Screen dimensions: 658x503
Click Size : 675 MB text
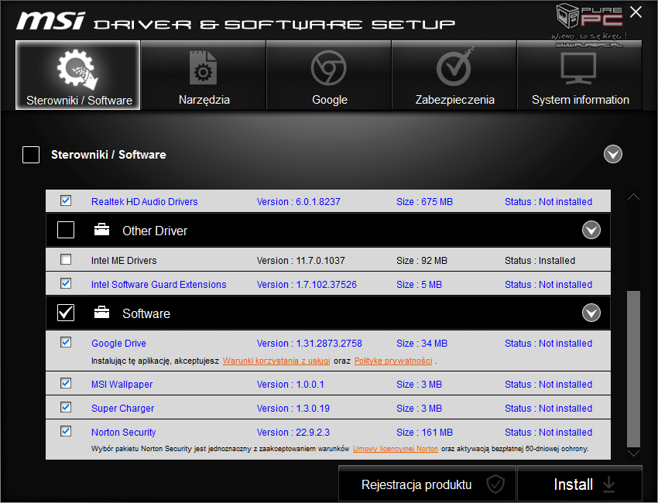[x=424, y=202]
